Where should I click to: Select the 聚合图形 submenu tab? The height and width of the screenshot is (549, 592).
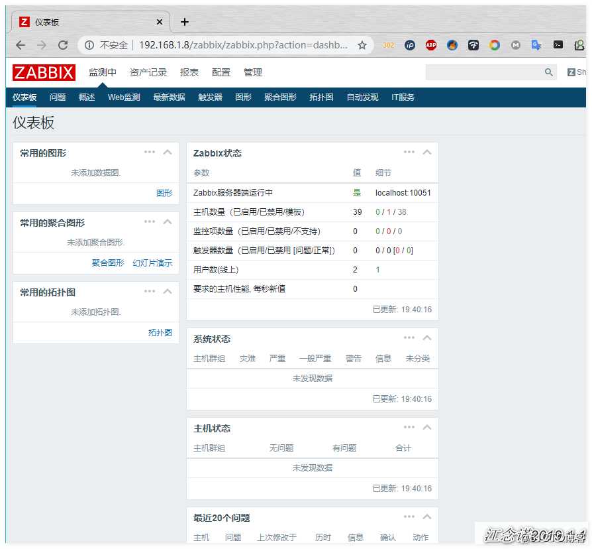[280, 97]
